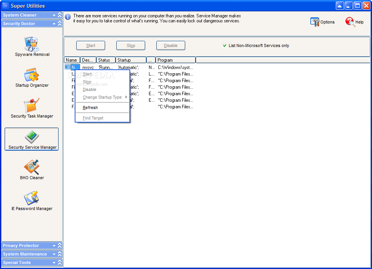The height and width of the screenshot is (269, 372).
Task: Select the Security Service Manager icon
Action: coord(32,136)
